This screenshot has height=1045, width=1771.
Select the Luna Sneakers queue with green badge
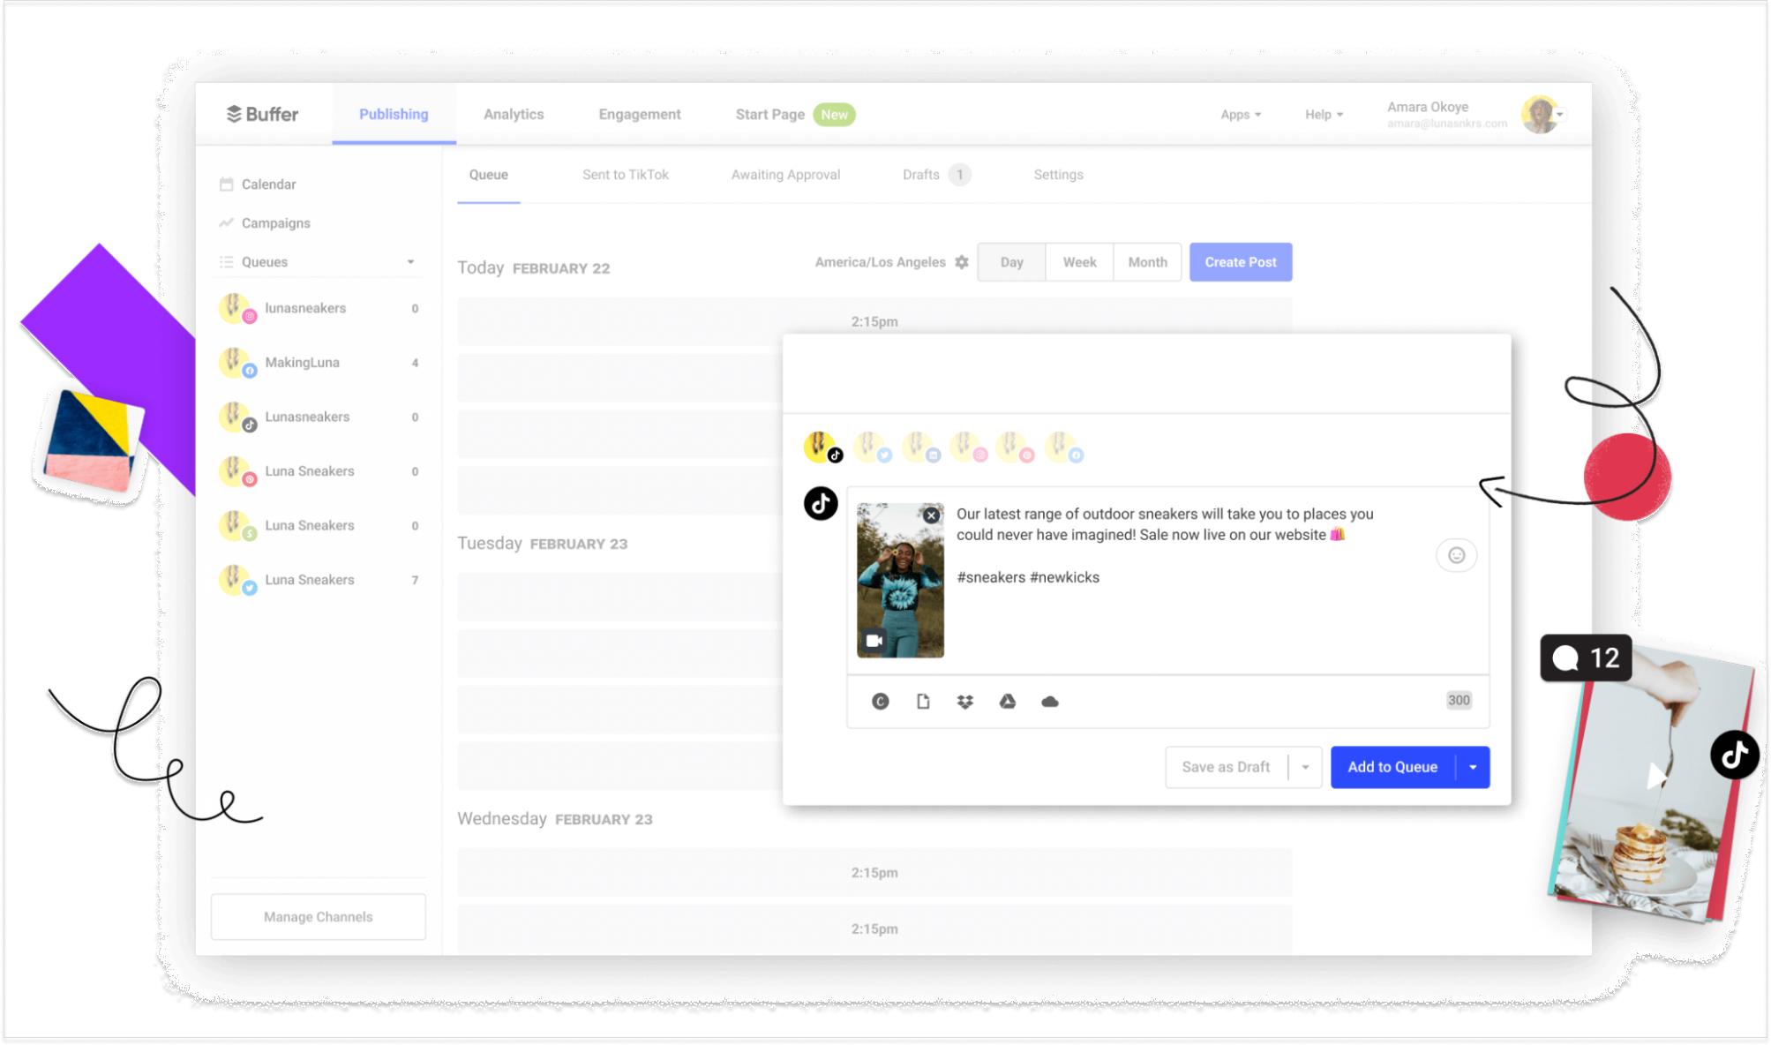[x=319, y=526]
